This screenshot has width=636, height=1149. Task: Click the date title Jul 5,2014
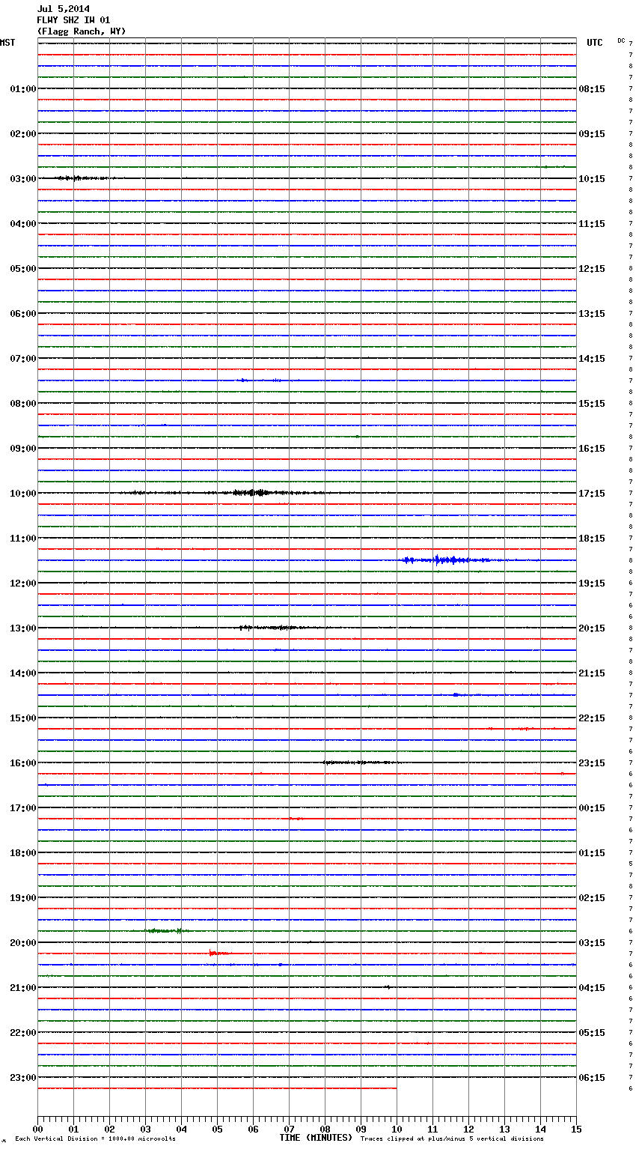click(64, 9)
